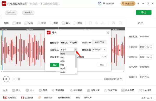The width and height of the screenshot is (156, 101).
Task: Open volume adjustment (音量调整)
Action: (58, 90)
